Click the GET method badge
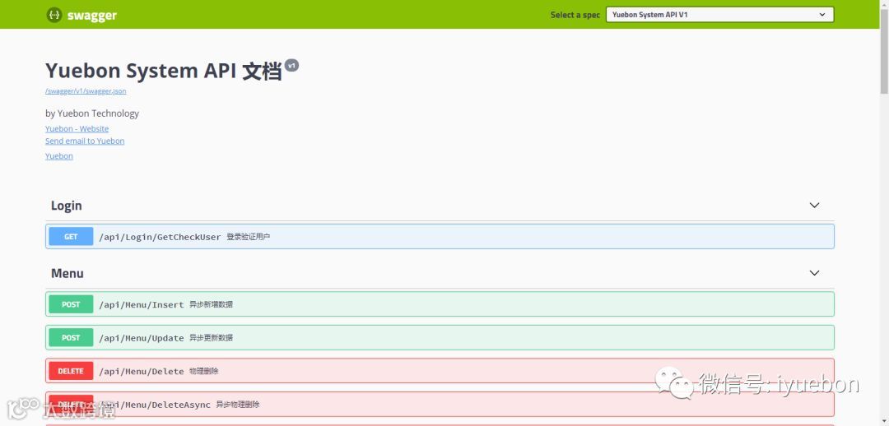The height and width of the screenshot is (426, 889). pos(71,236)
